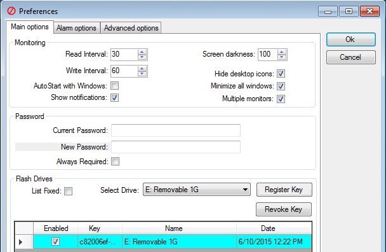Sort by the Date column header
This screenshot has height=252, width=386.
[x=274, y=228]
